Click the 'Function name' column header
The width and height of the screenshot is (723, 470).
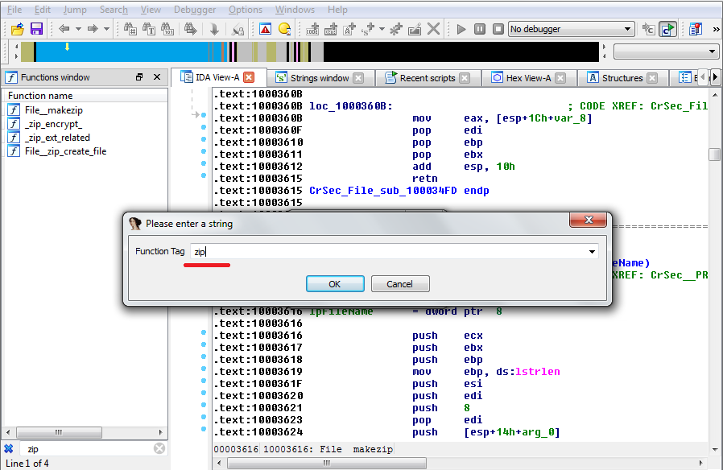[86, 96]
